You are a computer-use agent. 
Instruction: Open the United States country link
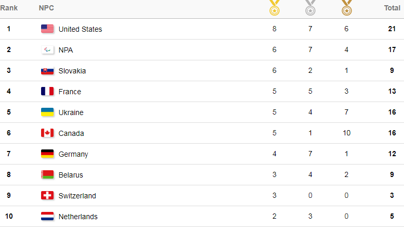(80, 29)
